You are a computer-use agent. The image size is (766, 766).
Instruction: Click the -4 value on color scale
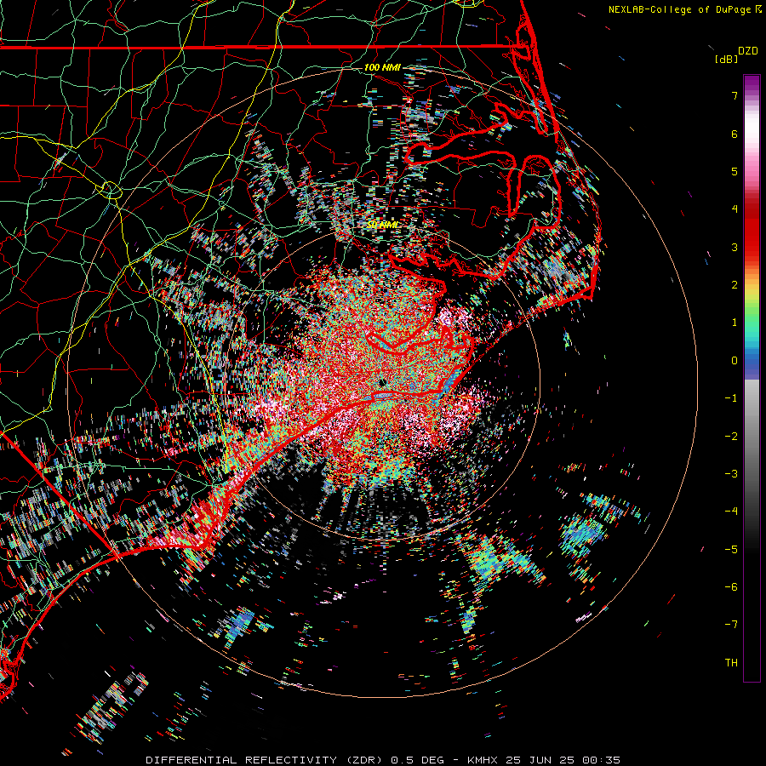click(731, 512)
